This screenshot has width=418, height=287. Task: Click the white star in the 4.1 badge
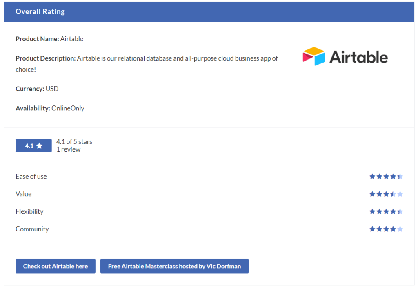[39, 146]
